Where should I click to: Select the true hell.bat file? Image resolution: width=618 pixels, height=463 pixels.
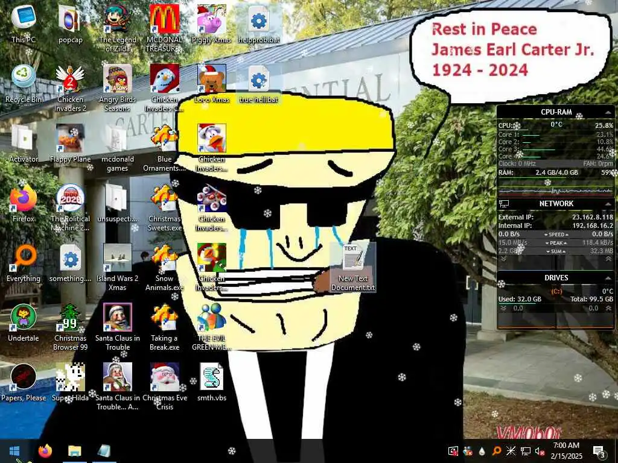(258, 84)
